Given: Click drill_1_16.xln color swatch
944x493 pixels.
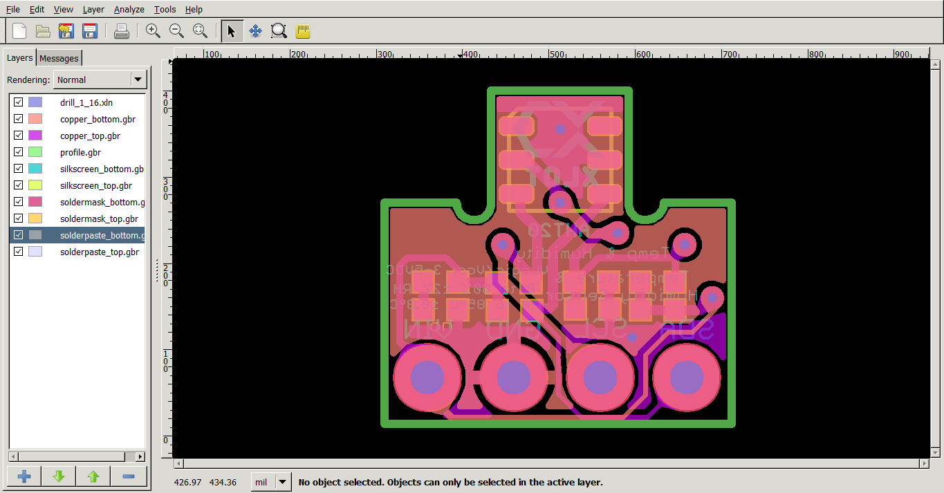Looking at the screenshot, I should [x=35, y=102].
